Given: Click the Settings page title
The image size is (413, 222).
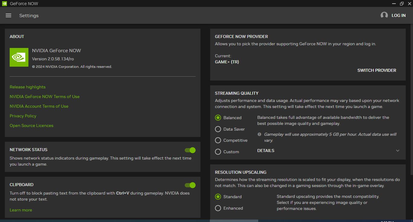Looking at the screenshot, I should point(29,15).
